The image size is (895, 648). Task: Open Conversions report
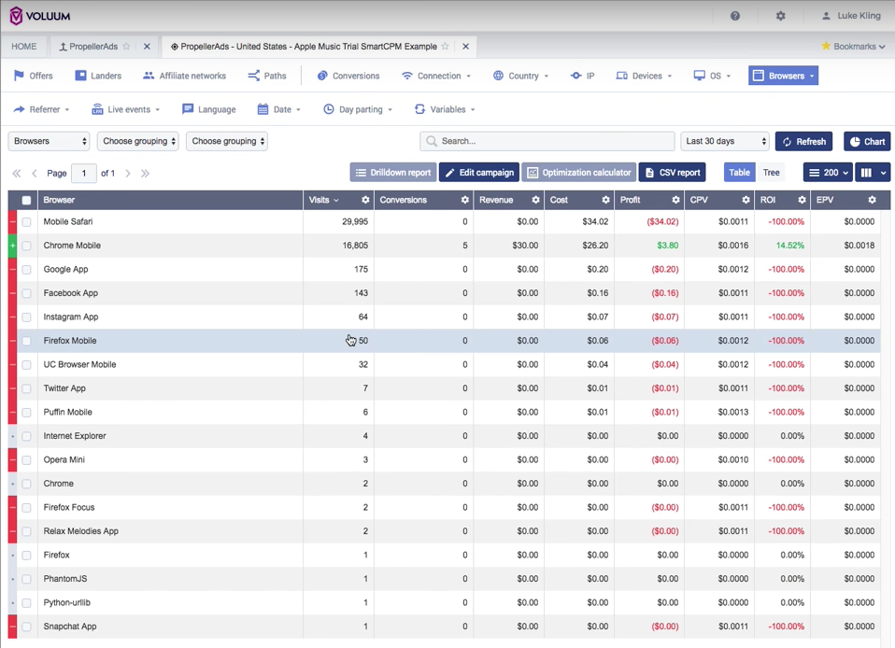[x=348, y=76]
